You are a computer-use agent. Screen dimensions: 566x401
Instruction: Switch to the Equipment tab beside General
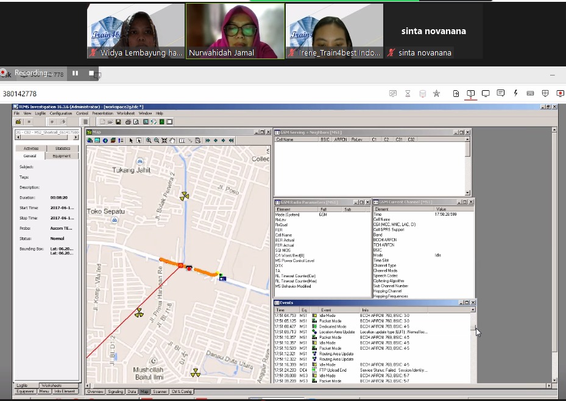click(x=62, y=156)
